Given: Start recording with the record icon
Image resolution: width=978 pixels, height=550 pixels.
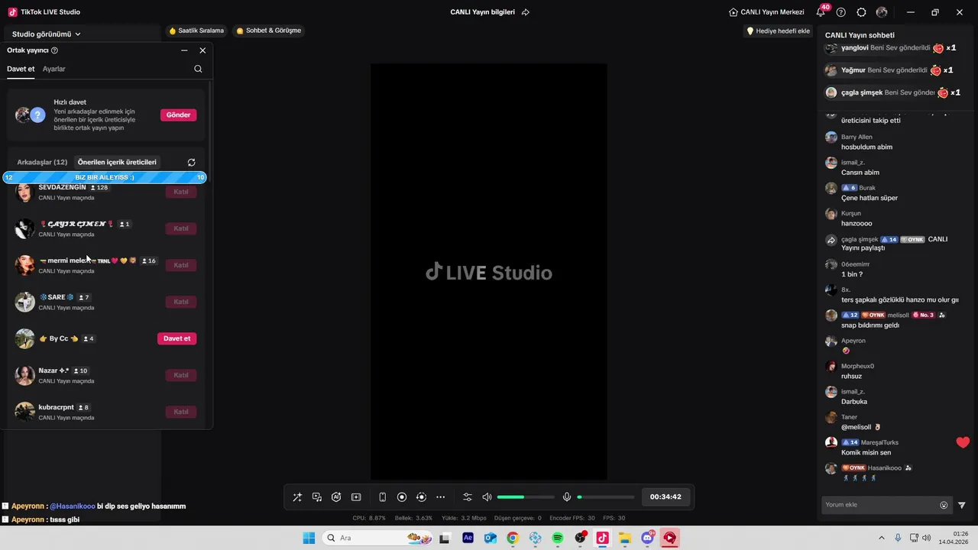Looking at the screenshot, I should tap(402, 497).
